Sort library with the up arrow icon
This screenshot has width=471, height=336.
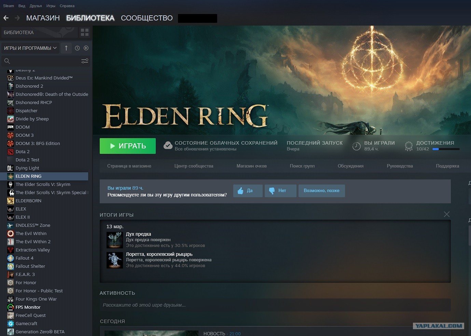point(66,48)
